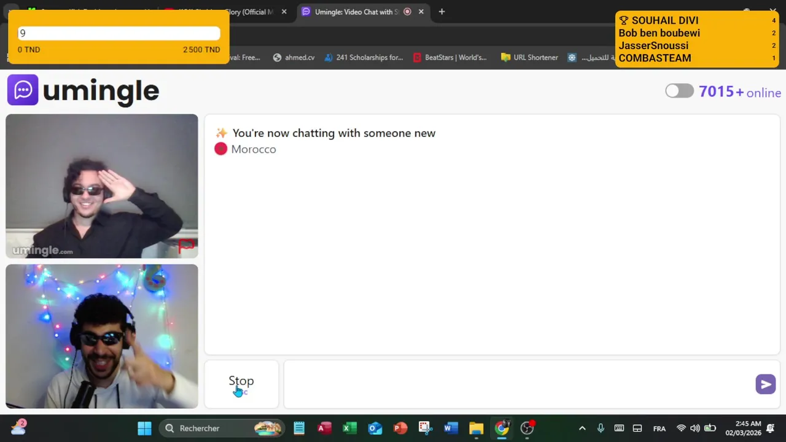Click the "COMBASTEAM" leaderboard entry
The image size is (786, 442).
point(697,58)
